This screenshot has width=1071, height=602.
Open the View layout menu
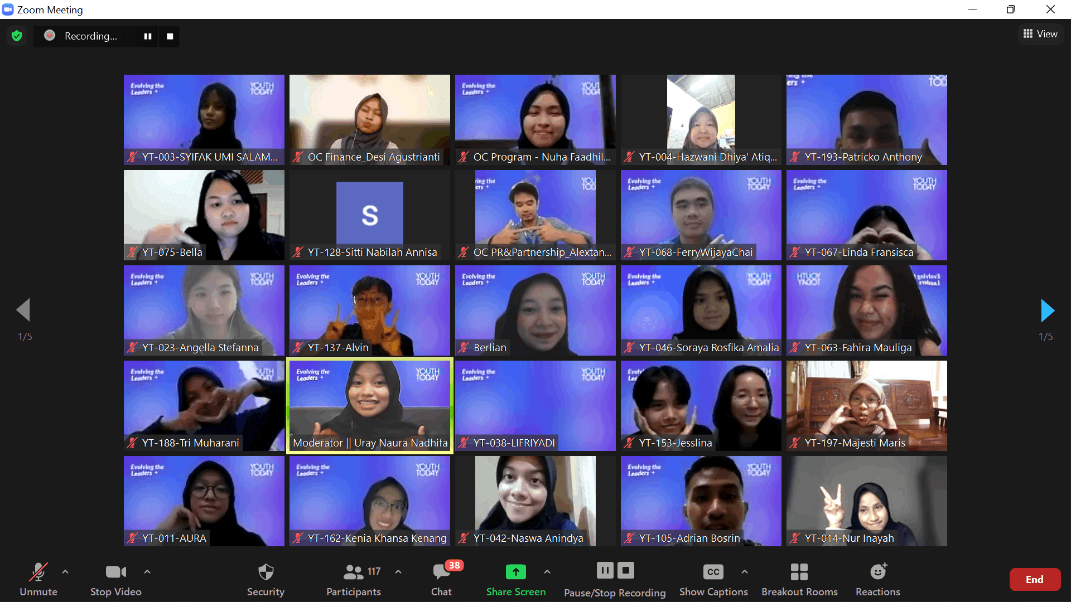pos(1040,34)
